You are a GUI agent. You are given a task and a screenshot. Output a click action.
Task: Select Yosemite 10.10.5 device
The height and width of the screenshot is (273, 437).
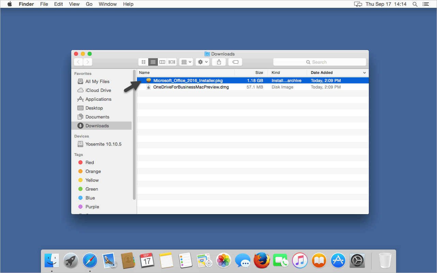(x=101, y=144)
